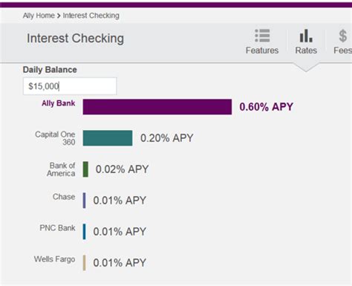
Task: Click the Ally Home breadcrumb link
Action: [39, 16]
